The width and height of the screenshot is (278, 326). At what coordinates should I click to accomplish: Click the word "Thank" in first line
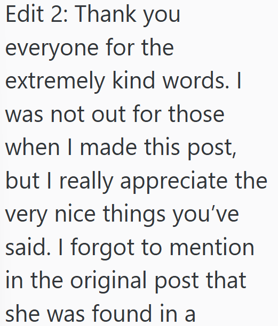[106, 14]
